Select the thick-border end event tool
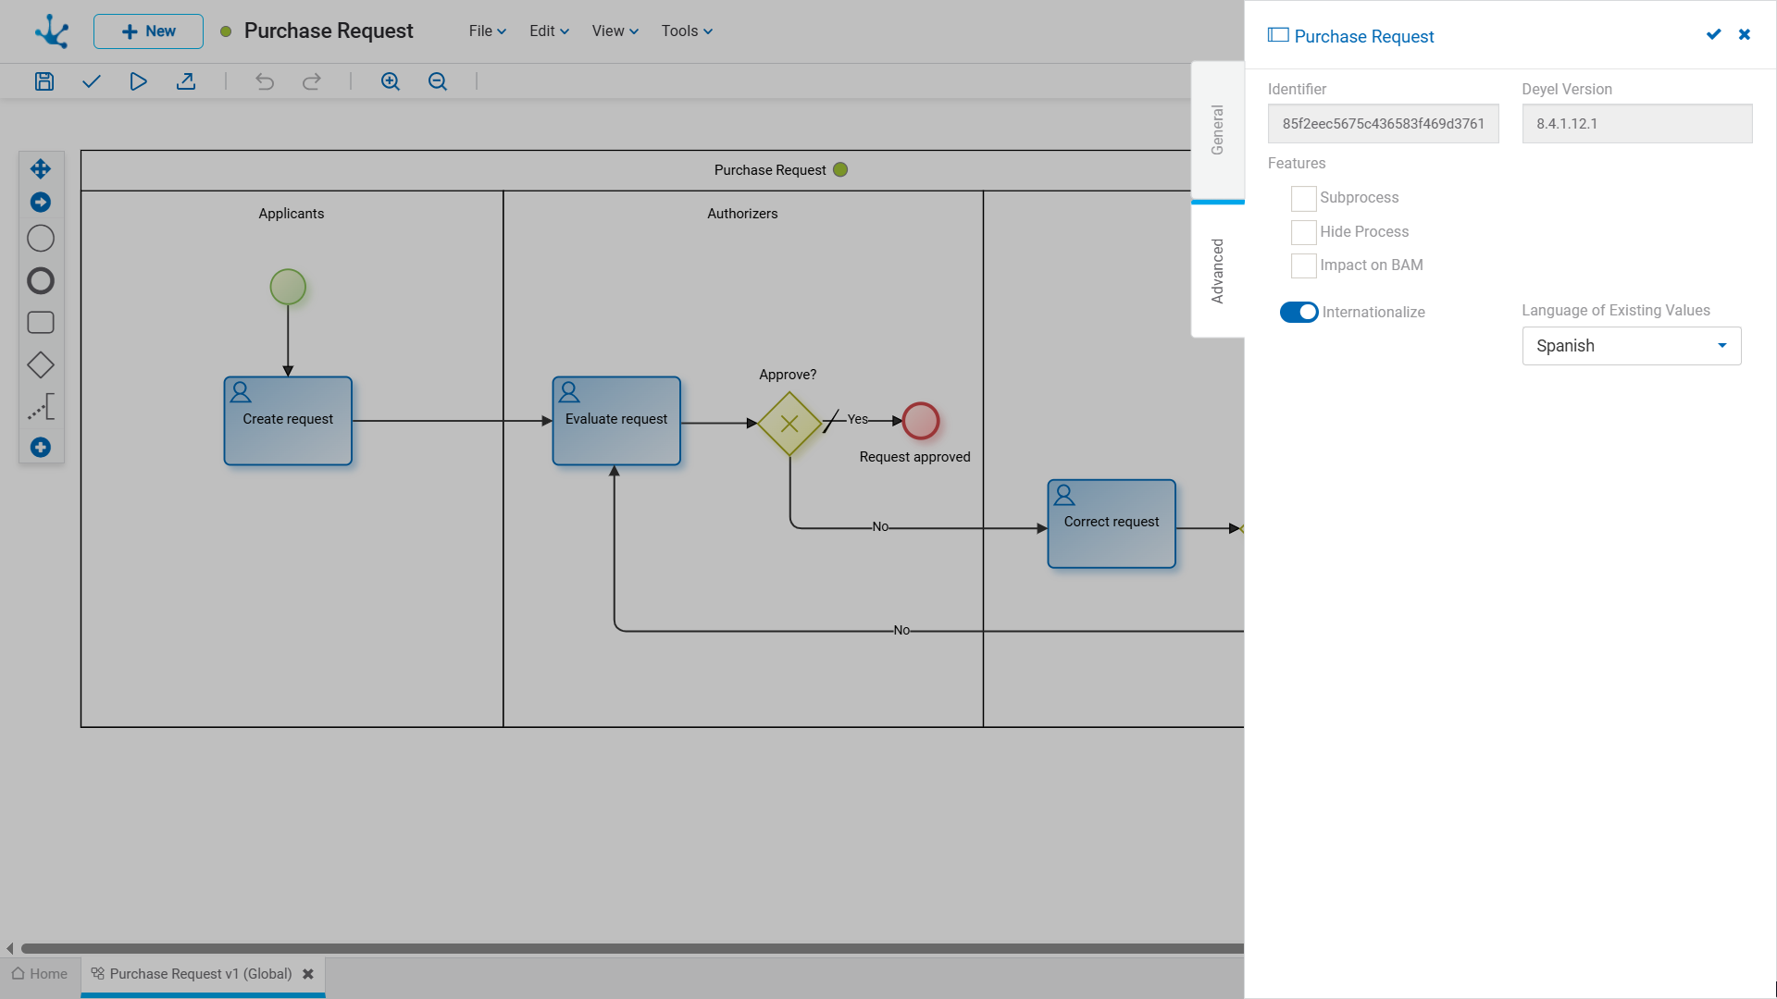The width and height of the screenshot is (1777, 999). click(x=41, y=280)
